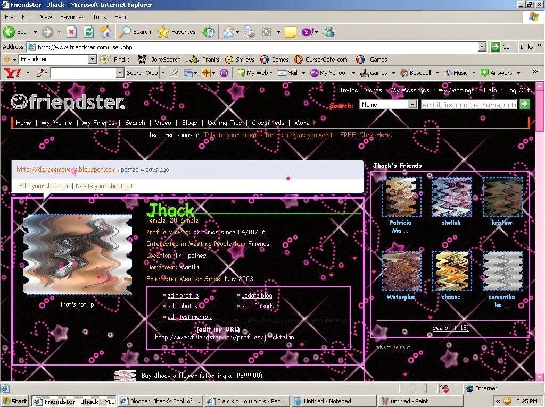Refresh the page with the green arrows icon
545x408 pixels.
(88, 32)
